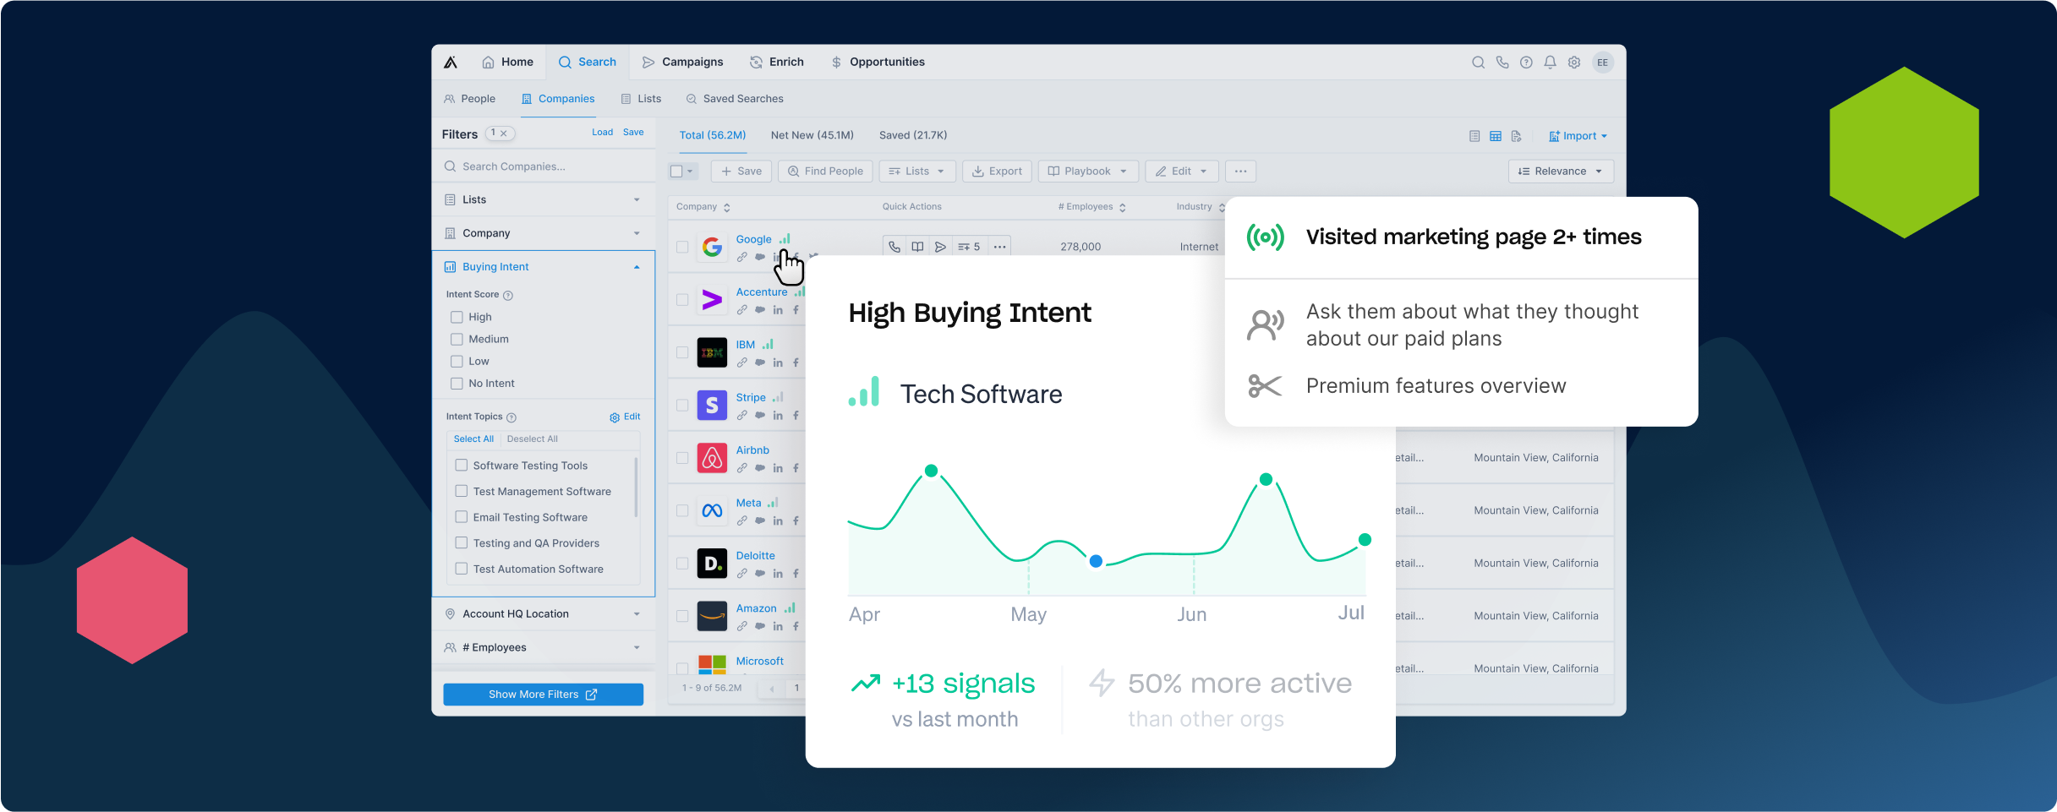Viewport: 2057px width, 812px height.
Task: Click the Search Companies input field
Action: coord(544,166)
